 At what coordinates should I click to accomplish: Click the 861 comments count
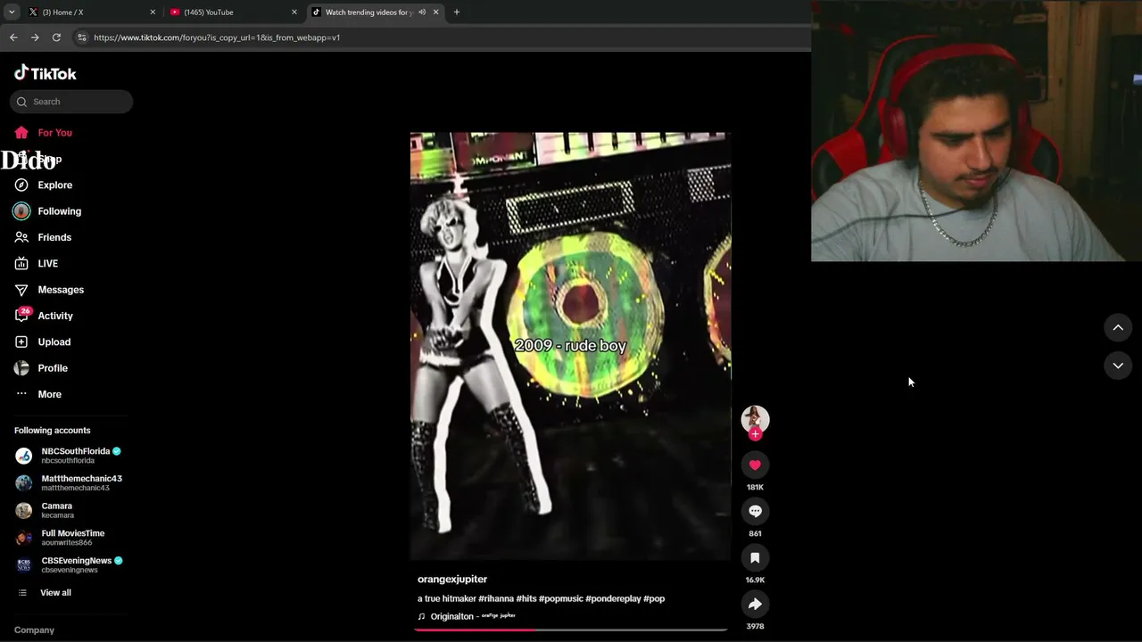click(755, 534)
